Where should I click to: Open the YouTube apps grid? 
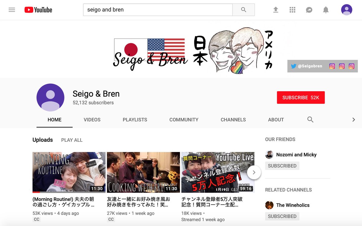pos(292,10)
